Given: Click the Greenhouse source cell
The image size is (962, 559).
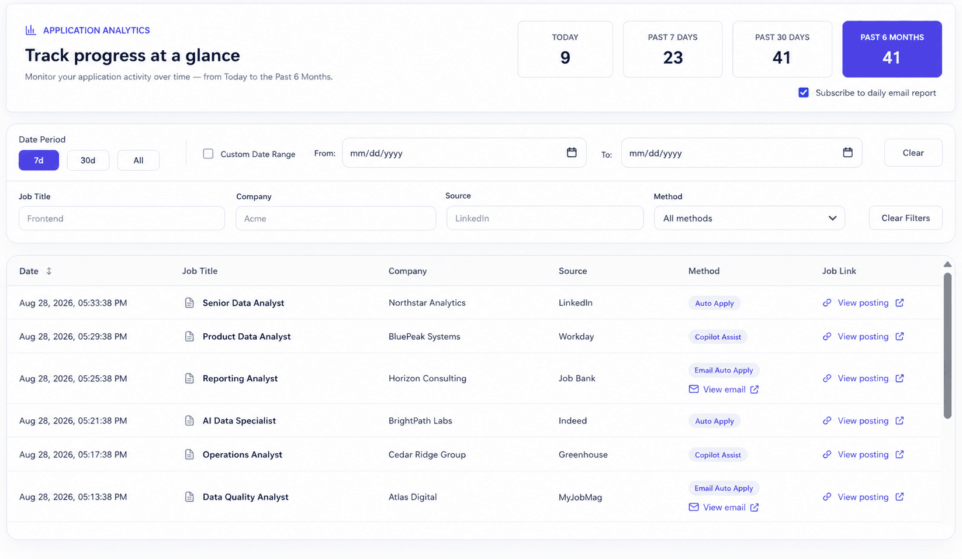Looking at the screenshot, I should click(583, 454).
